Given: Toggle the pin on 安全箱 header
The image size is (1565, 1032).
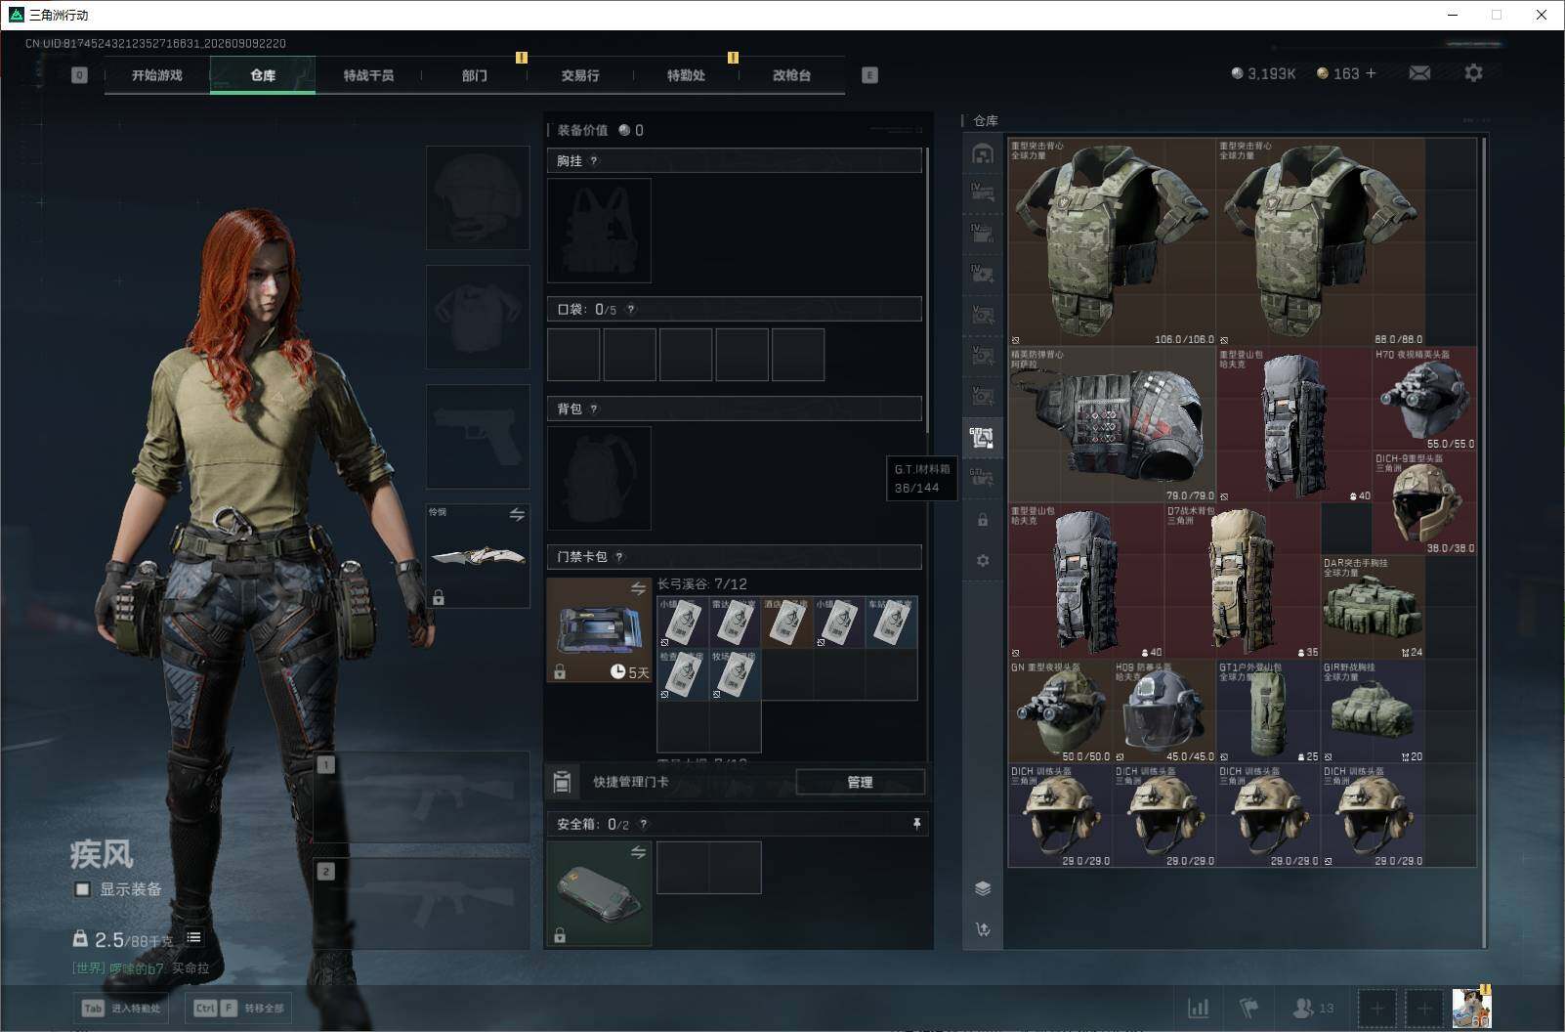Looking at the screenshot, I should click(x=916, y=825).
